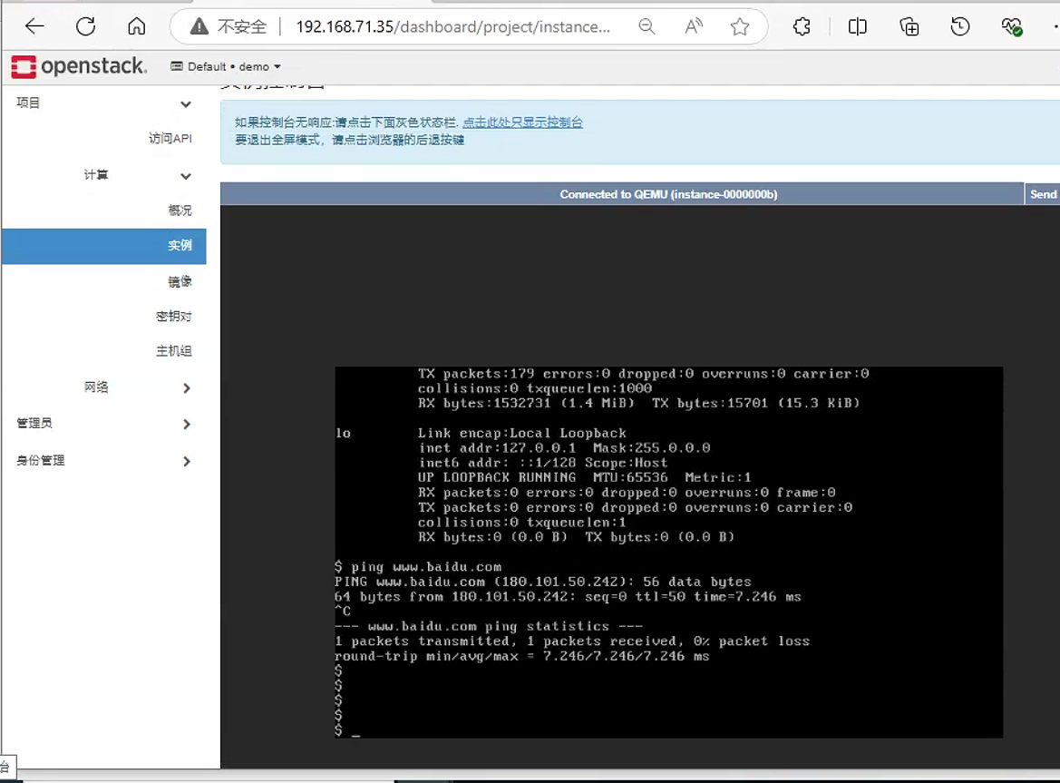Image resolution: width=1060 pixels, height=783 pixels.
Task: Open 密钥对 key pairs in the sidebar
Action: 174,316
